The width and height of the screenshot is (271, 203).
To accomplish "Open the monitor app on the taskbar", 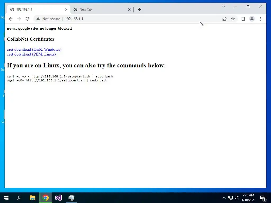I will tap(71, 198).
